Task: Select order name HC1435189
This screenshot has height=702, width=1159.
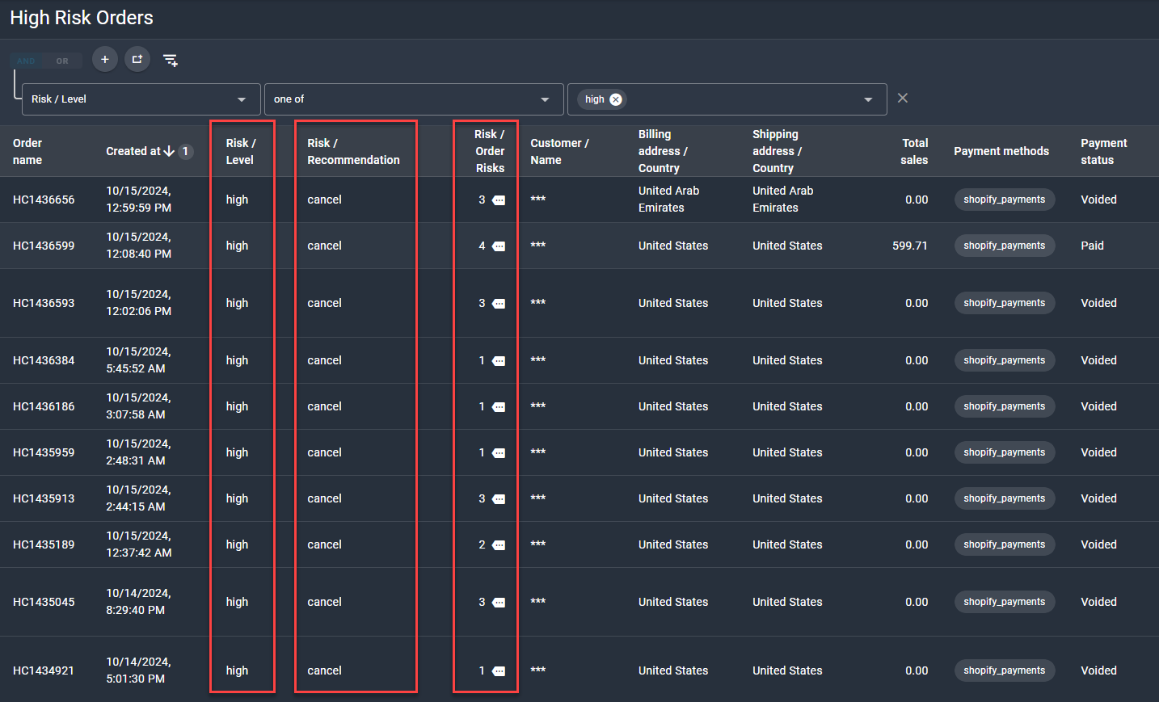Action: coord(44,544)
